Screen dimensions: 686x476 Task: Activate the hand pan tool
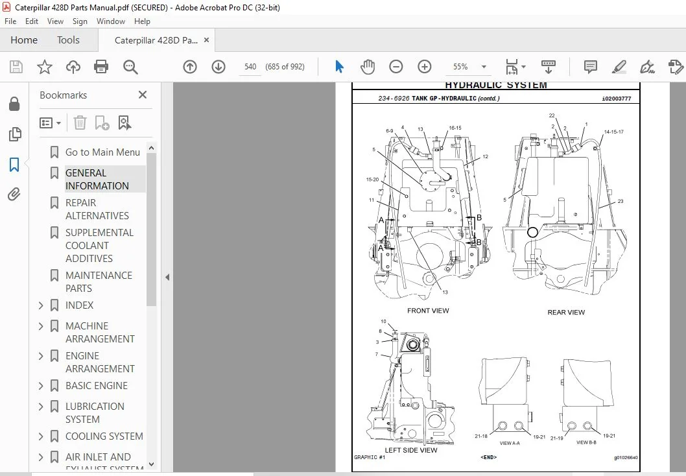click(x=368, y=67)
